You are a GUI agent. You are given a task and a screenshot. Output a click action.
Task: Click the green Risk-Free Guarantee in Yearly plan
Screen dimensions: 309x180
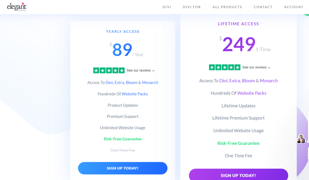coord(123,139)
